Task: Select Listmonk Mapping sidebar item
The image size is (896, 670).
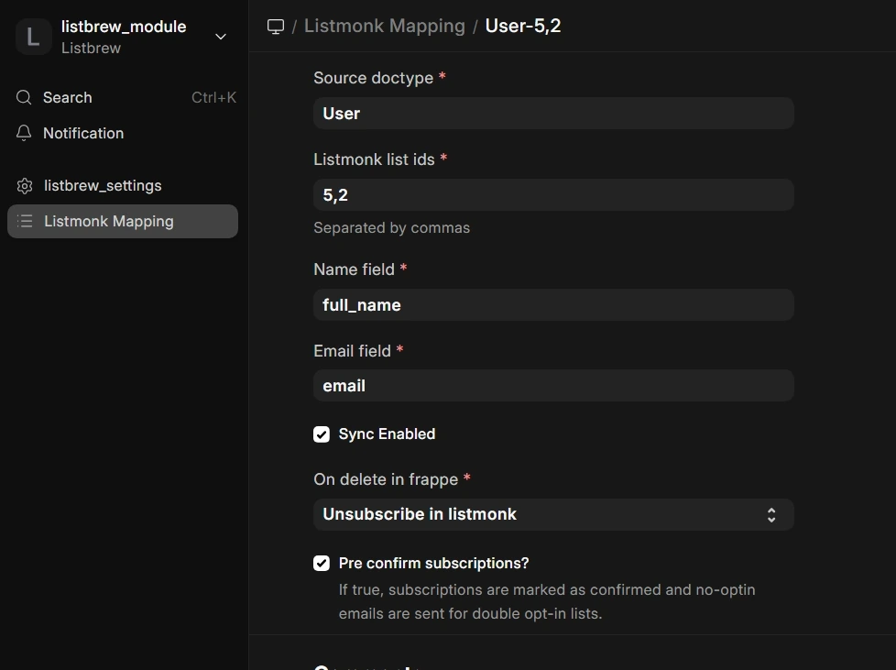Action: (123, 221)
